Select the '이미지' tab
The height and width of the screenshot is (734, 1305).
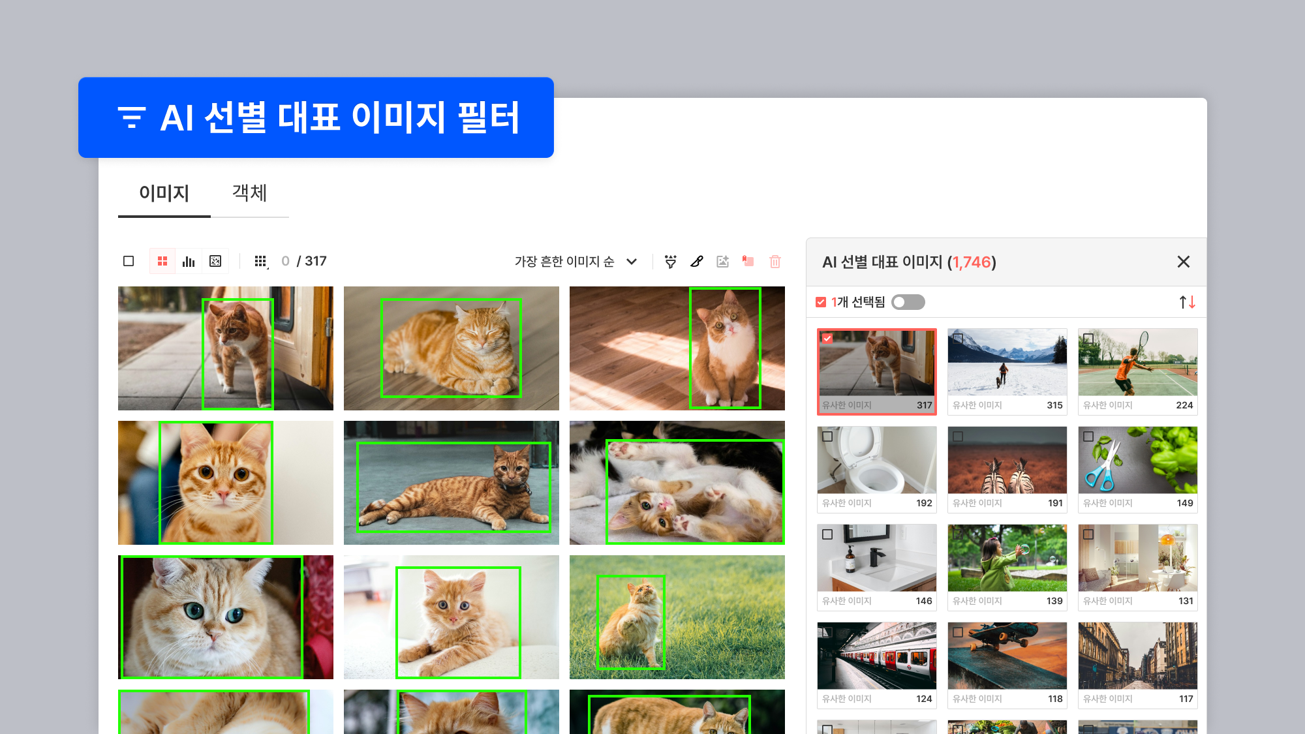(164, 193)
